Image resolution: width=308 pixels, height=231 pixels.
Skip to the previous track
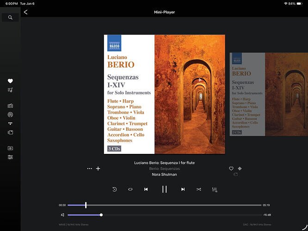click(146, 189)
